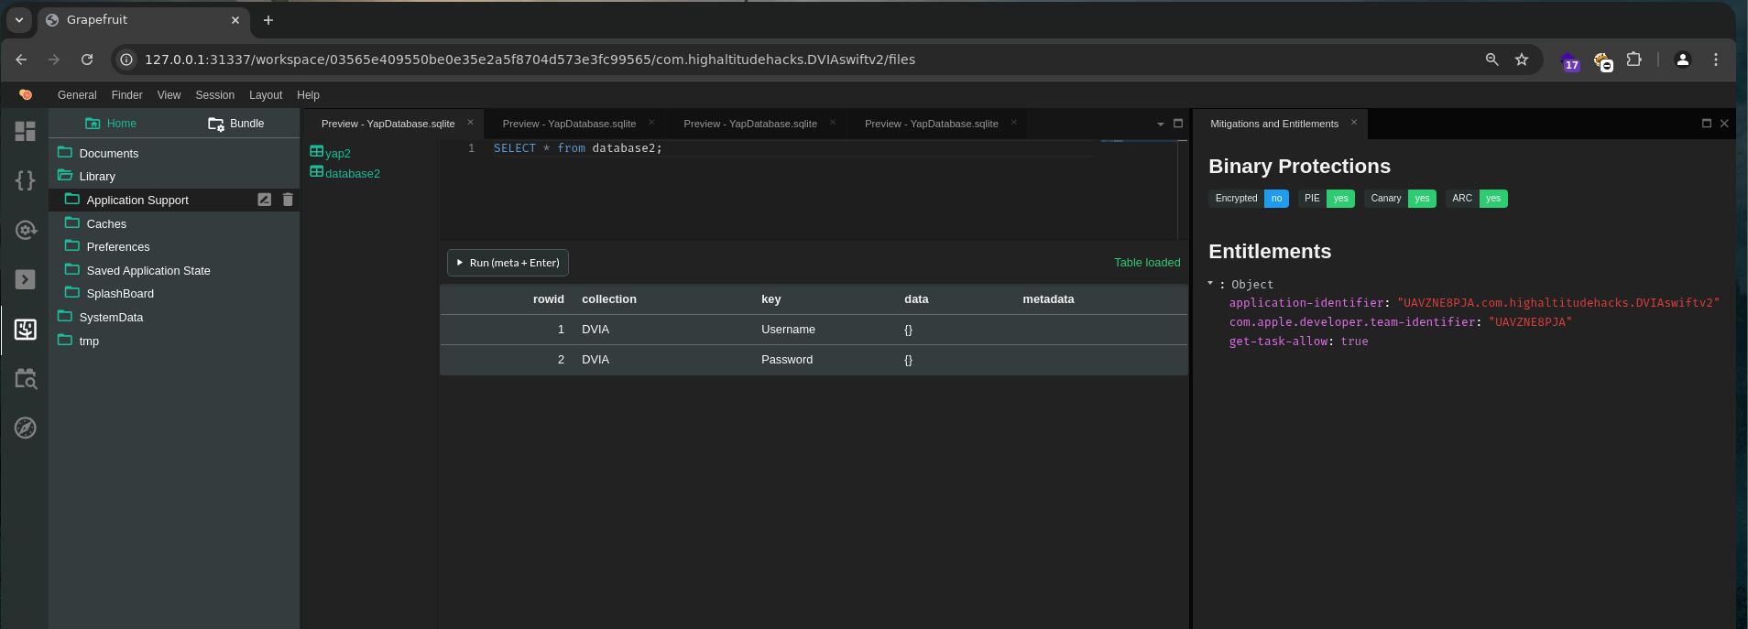Select the Finder face icon in sidebar
This screenshot has height=629, width=1748.
tap(26, 330)
